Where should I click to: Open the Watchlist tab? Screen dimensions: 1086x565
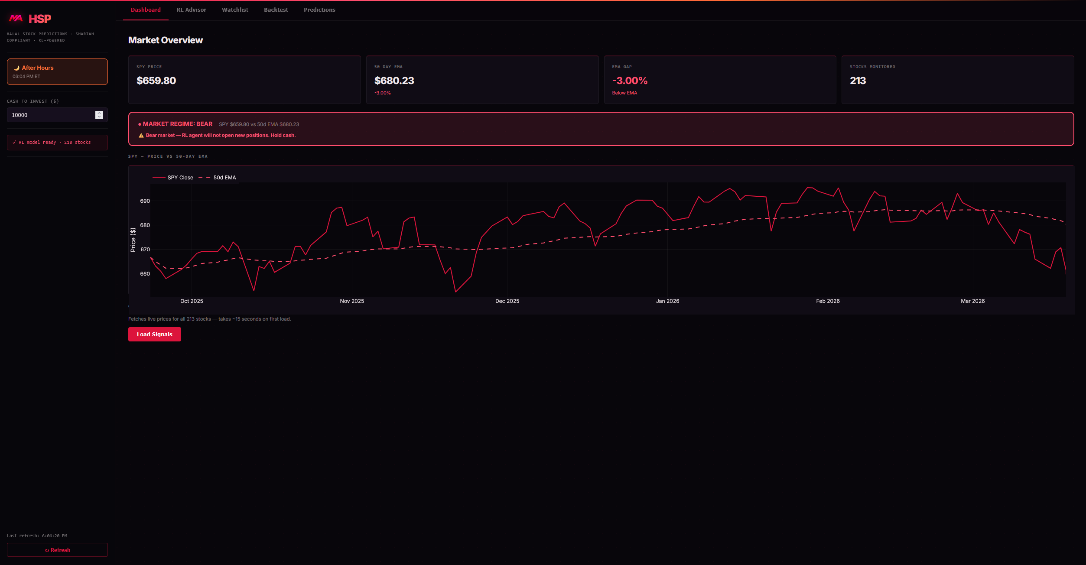coord(234,10)
